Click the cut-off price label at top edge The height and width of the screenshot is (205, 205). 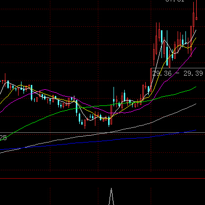click(x=175, y=0)
